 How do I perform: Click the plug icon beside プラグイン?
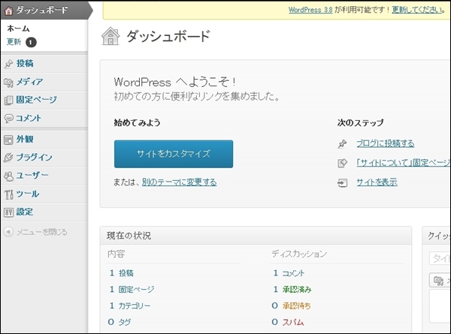click(x=8, y=158)
